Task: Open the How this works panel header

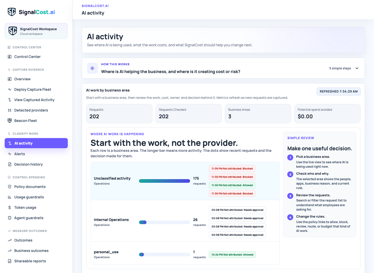Action: click(223, 68)
